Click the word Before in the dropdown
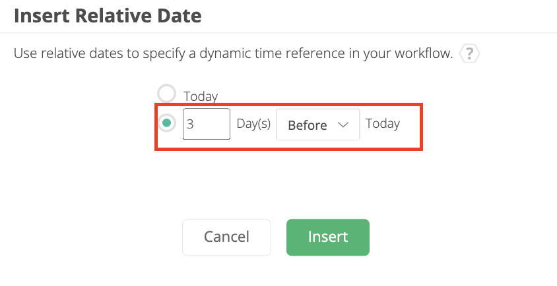 [308, 125]
